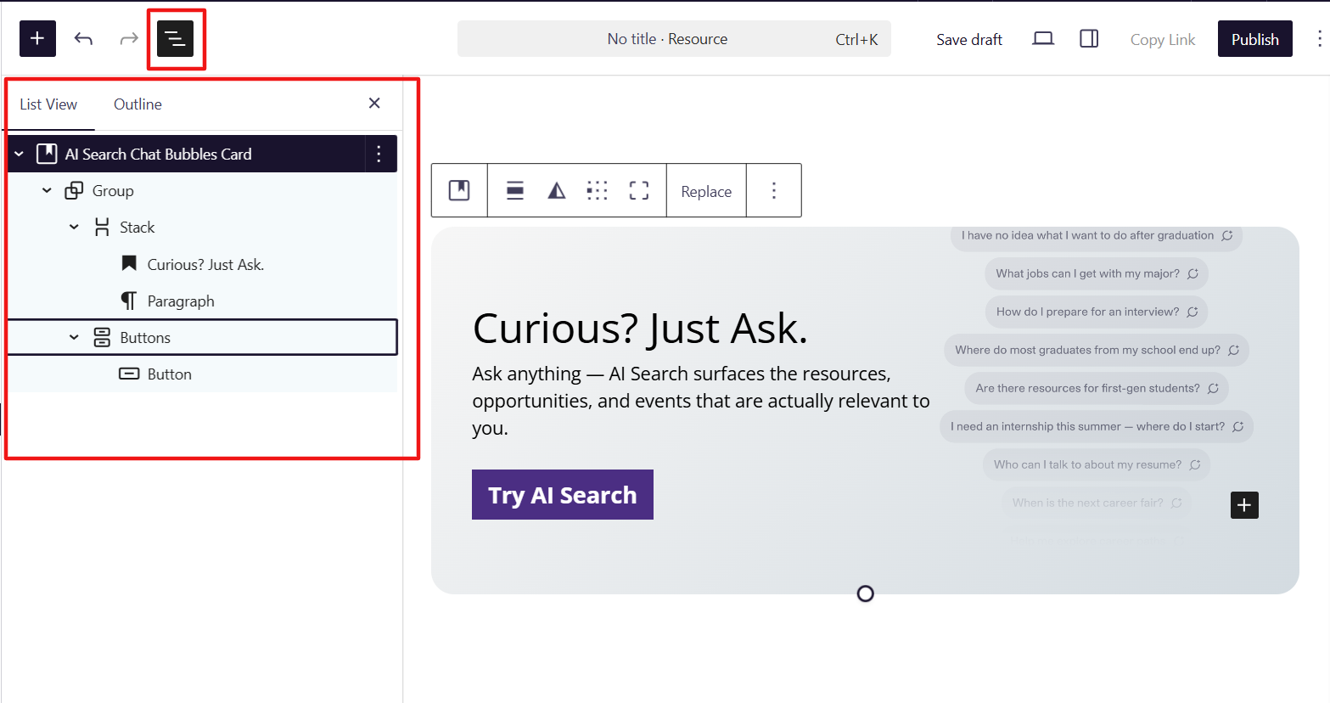This screenshot has width=1330, height=703.
Task: Click the cover block type icon in toolbar
Action: 459,190
